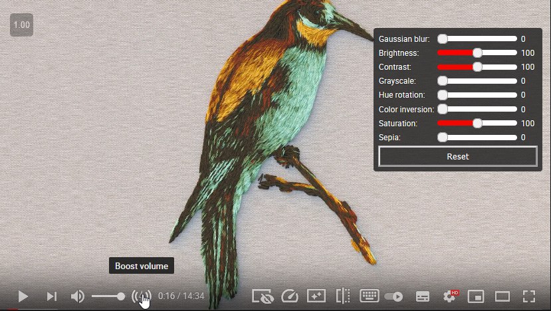Open the video filters sparkle icon

(316, 296)
